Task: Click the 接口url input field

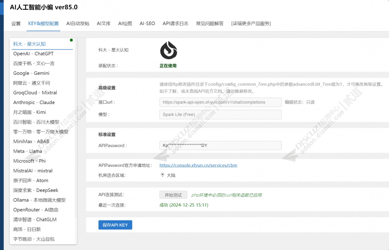Action: pos(220,102)
